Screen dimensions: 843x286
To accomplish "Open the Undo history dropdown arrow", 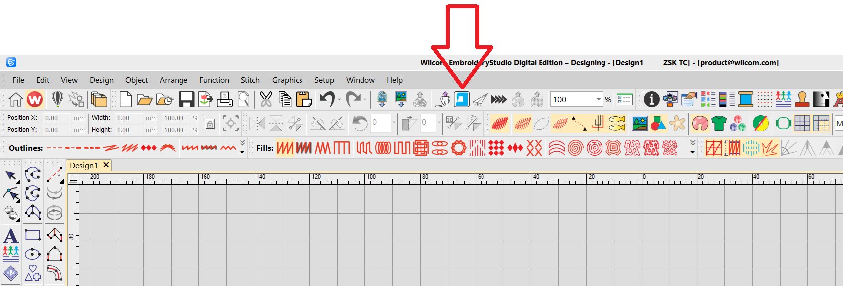I will pos(340,100).
